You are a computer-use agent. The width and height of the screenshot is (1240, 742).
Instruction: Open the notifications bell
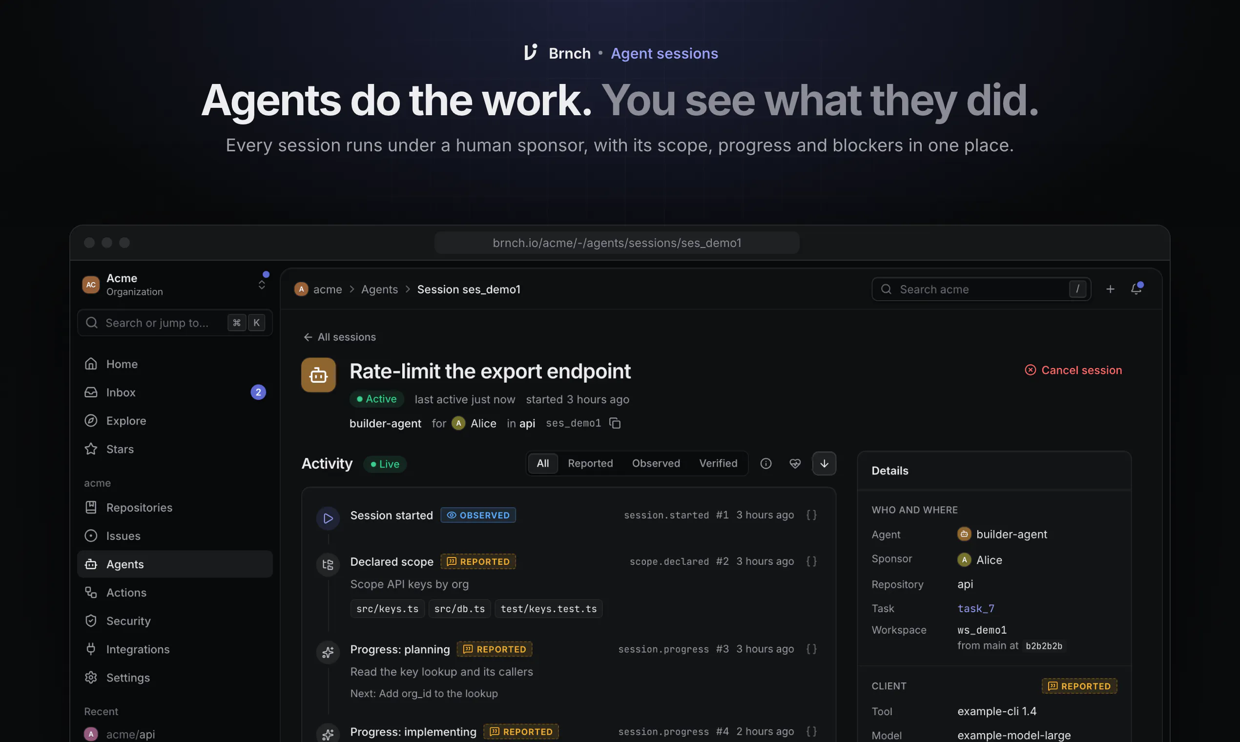1136,289
